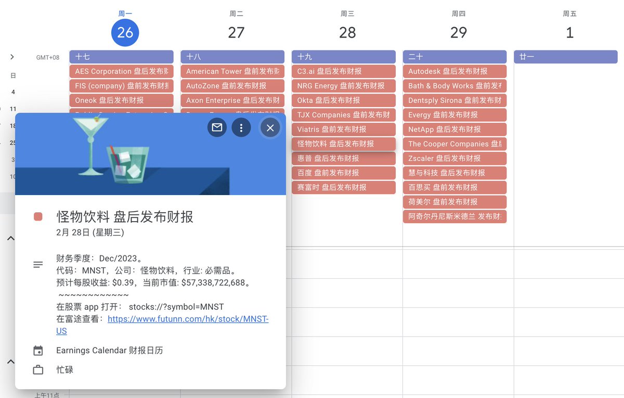Open Autodesk 盘后发布财报 event
624x398 pixels.
pos(454,71)
